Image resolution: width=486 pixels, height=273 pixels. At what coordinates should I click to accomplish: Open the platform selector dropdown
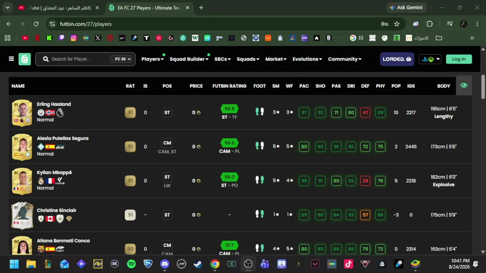431,59
